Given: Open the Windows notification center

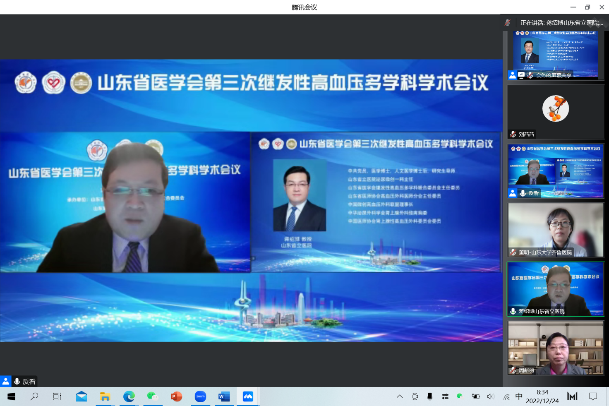Looking at the screenshot, I should 593,396.
